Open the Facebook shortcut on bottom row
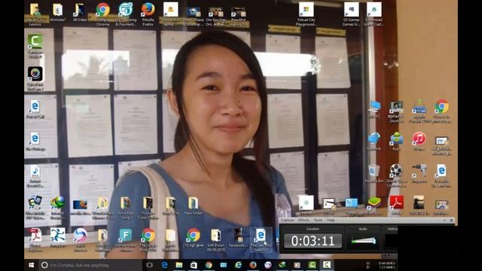Image resolution: width=482 pixels, height=271 pixels. pos(238,238)
